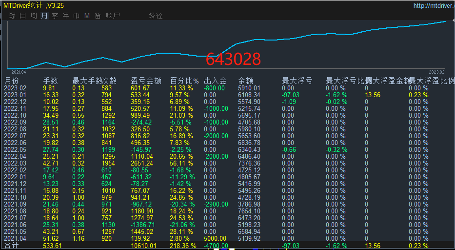Switch to the 日 daily tab

(x=23, y=16)
